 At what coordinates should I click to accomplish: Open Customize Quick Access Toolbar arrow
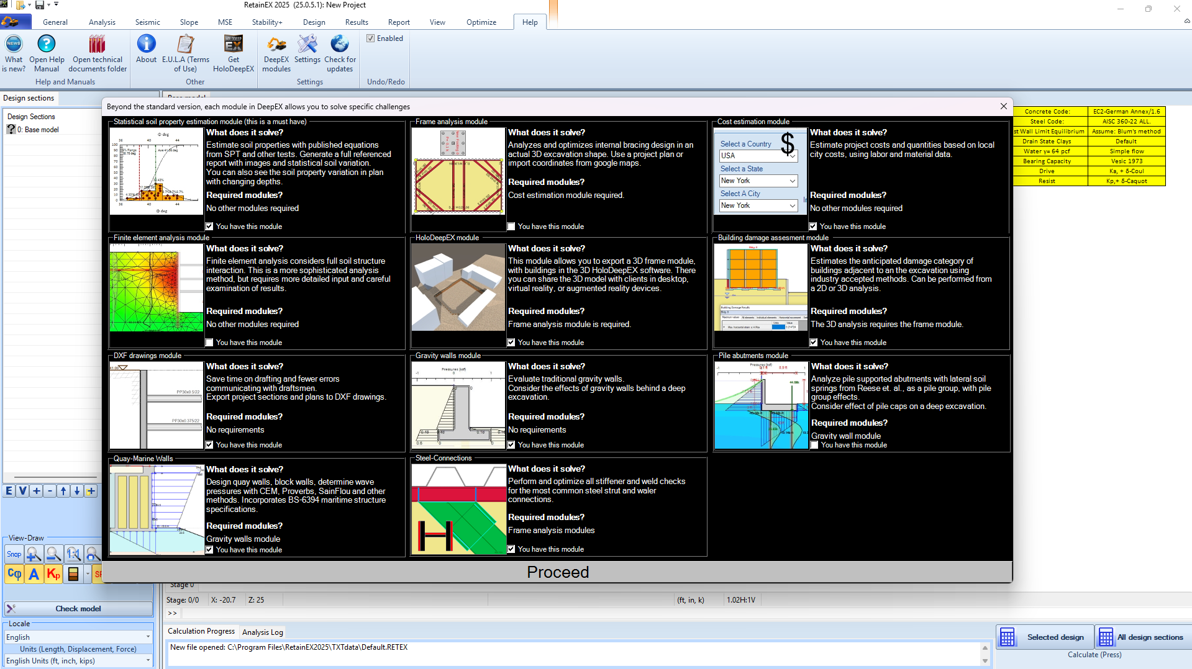[57, 4]
